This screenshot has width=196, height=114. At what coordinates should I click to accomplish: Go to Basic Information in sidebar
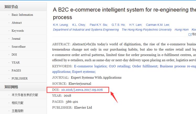22,15
